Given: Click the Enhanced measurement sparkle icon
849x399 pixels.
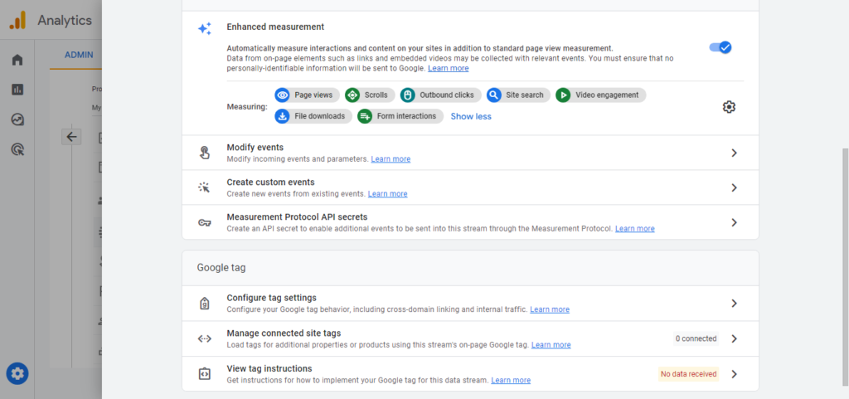Looking at the screenshot, I should click(205, 29).
